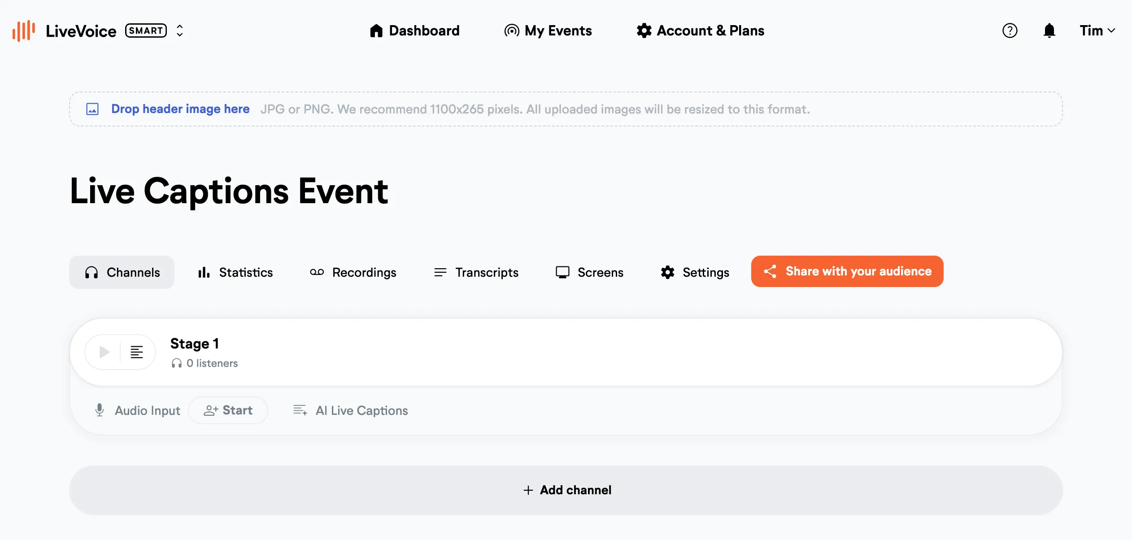Switch to the Channels tab
Image resolution: width=1132 pixels, height=540 pixels.
pyautogui.click(x=122, y=272)
